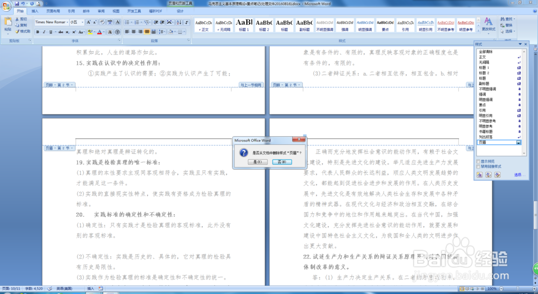The width and height of the screenshot is (538, 294).
Task: Apply superscript formatting
Action: point(74,32)
